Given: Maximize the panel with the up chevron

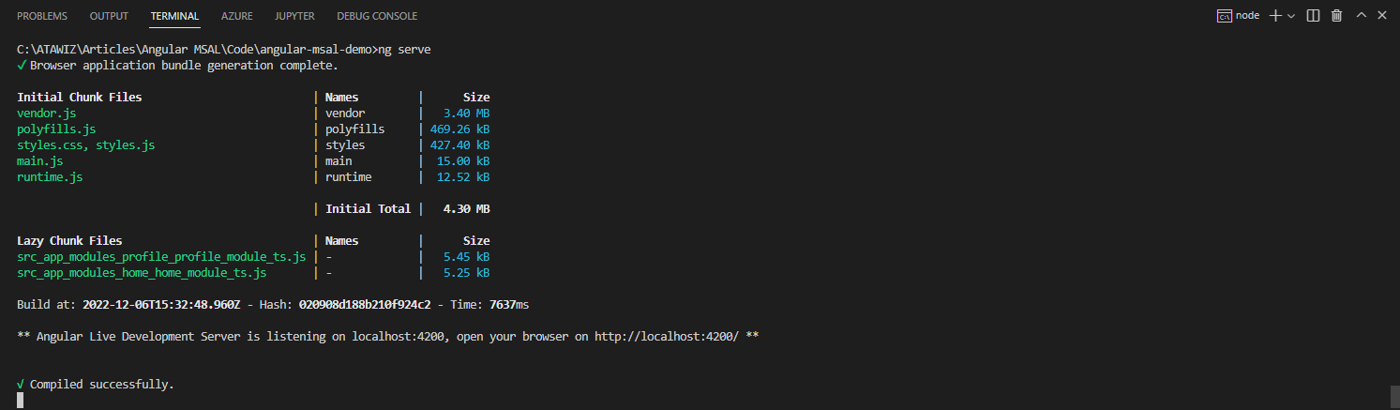Looking at the screenshot, I should (1362, 16).
